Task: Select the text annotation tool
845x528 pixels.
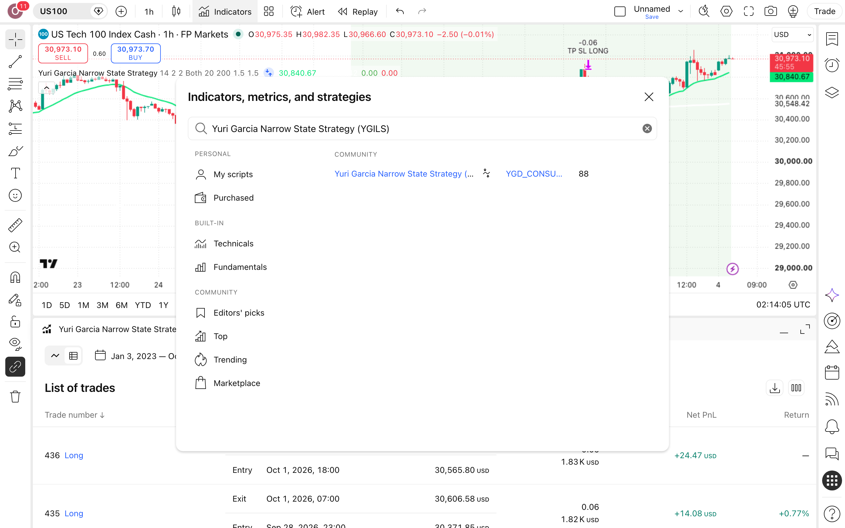Action: 15,173
